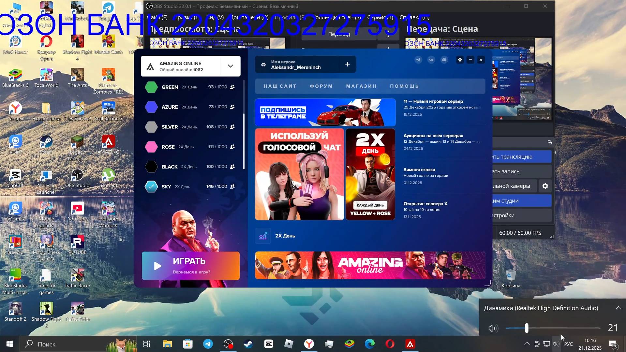Open launcher's Telegram social icon

418,60
